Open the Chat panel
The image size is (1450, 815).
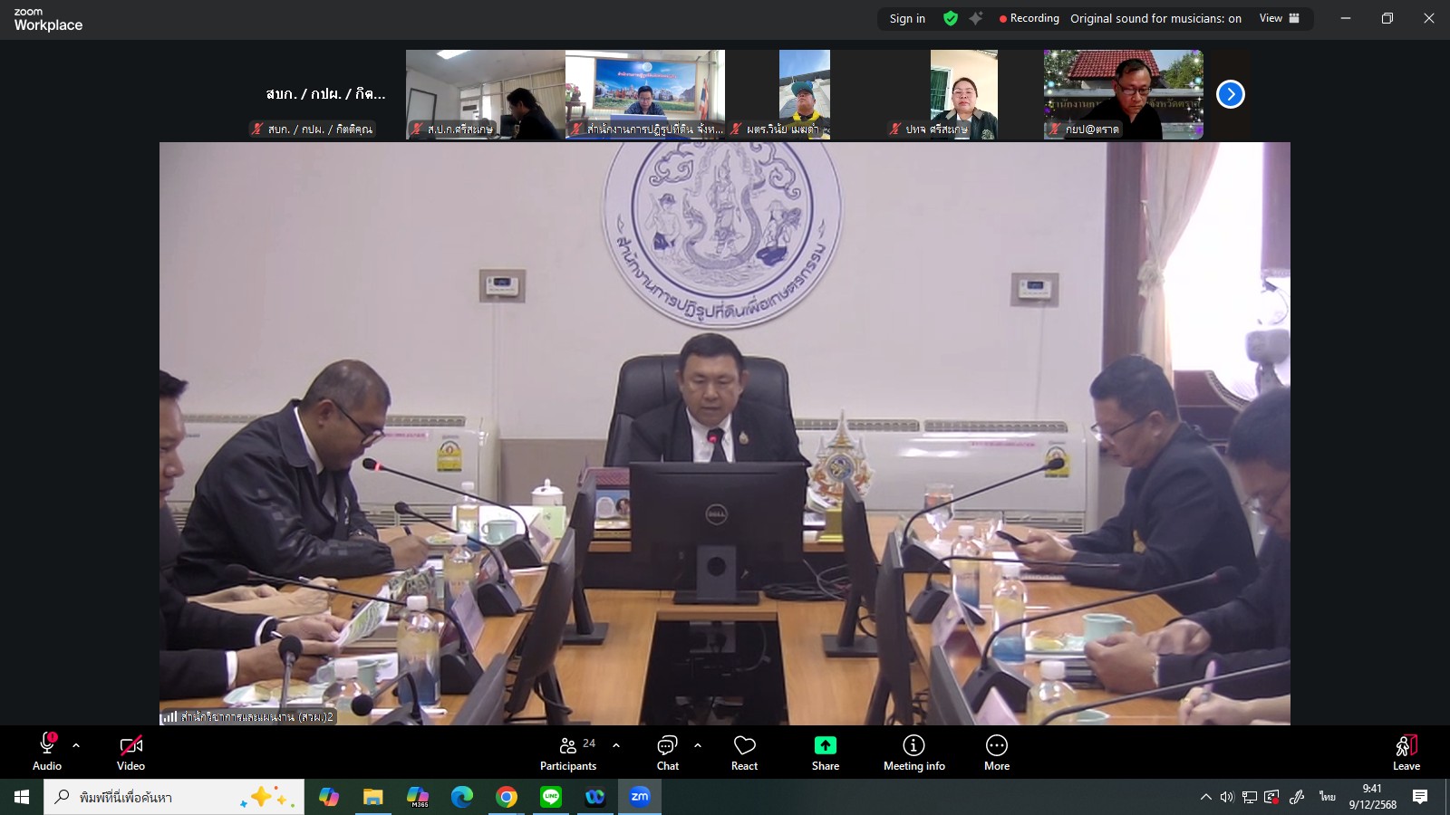pyautogui.click(x=667, y=753)
